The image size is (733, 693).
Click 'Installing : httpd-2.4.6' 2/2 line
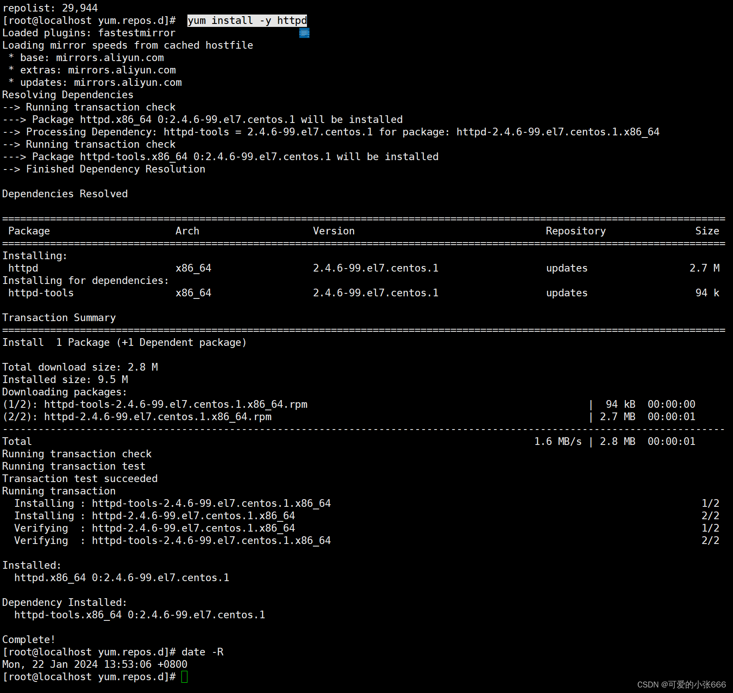click(367, 516)
